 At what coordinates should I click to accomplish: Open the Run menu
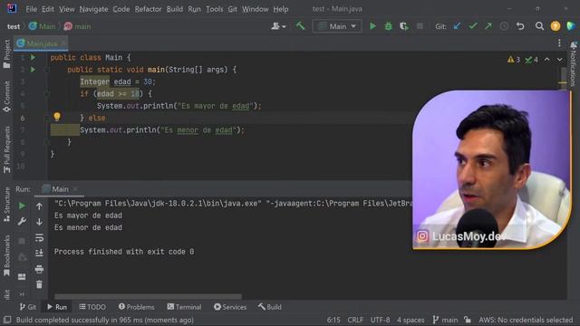point(194,9)
